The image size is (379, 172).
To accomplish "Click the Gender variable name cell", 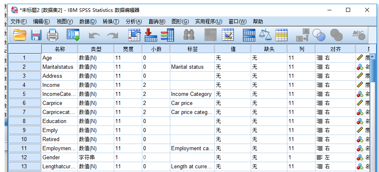I will [60, 157].
